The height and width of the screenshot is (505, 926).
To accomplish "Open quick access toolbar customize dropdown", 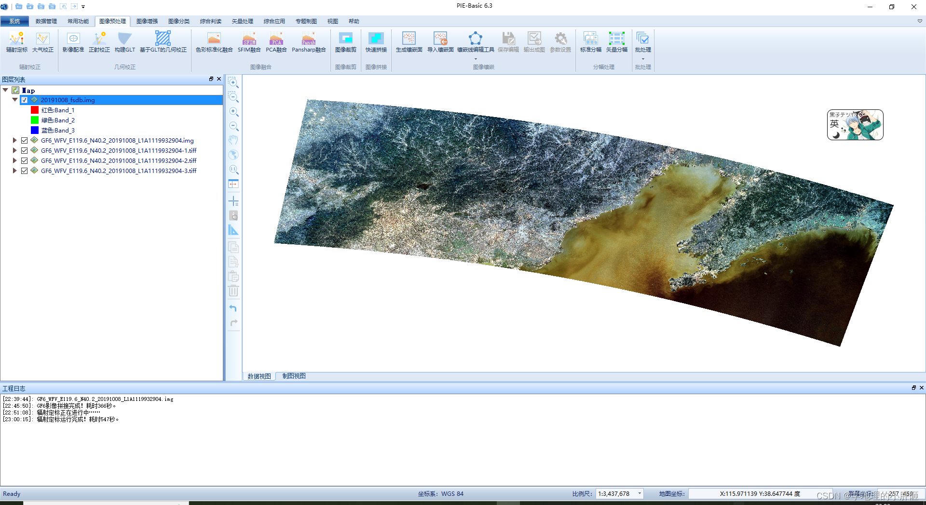I will pos(83,7).
